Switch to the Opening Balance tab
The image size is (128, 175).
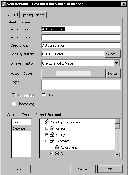[33, 15]
